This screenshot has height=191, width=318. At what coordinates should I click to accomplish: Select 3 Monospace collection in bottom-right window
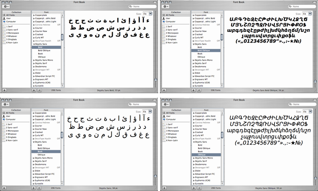[x=173, y=131]
